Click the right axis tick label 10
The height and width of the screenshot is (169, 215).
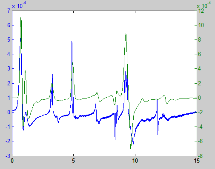(x=201, y=25)
